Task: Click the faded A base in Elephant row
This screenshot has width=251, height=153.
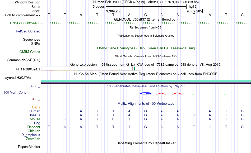Action: (x=65, y=127)
